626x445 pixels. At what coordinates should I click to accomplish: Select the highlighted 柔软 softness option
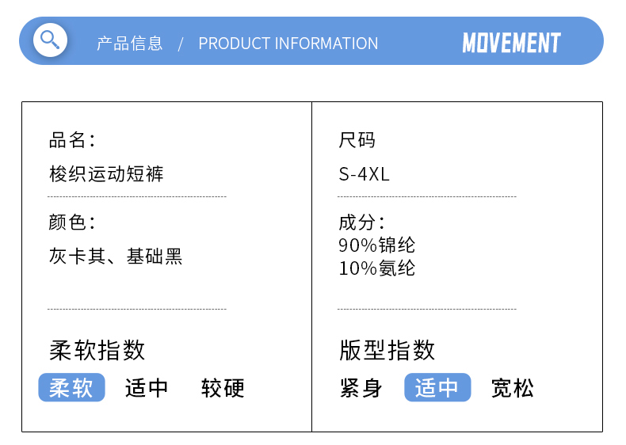coord(71,388)
